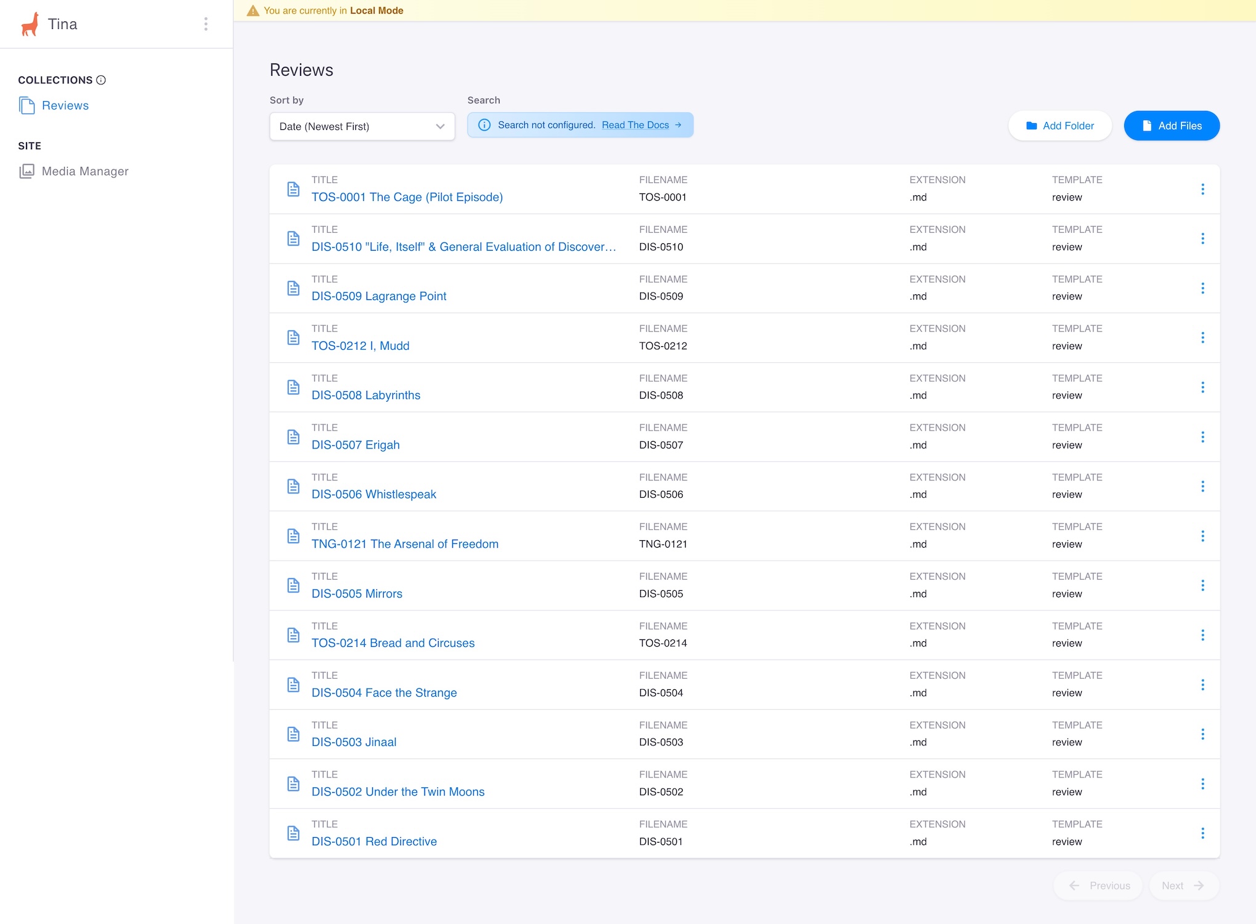The height and width of the screenshot is (924, 1256).
Task: Click the Reviews page heading
Action: point(301,70)
